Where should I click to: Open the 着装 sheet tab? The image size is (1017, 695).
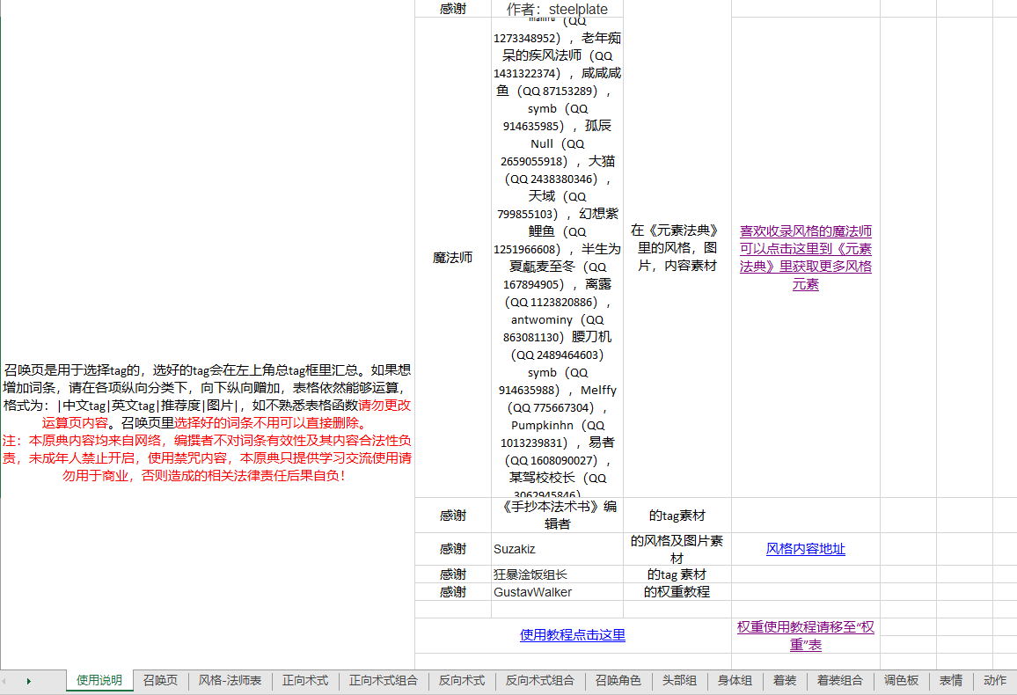point(785,680)
